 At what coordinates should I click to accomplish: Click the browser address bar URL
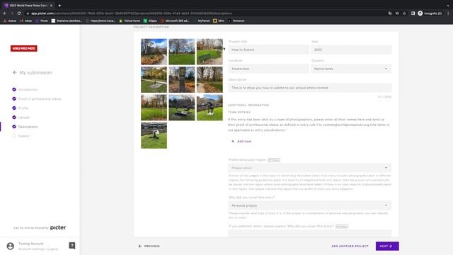click(x=132, y=13)
